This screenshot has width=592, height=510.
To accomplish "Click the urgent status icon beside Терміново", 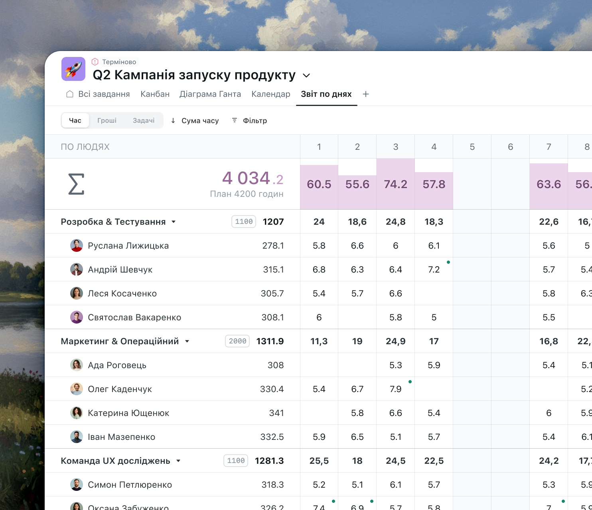I will tap(95, 62).
